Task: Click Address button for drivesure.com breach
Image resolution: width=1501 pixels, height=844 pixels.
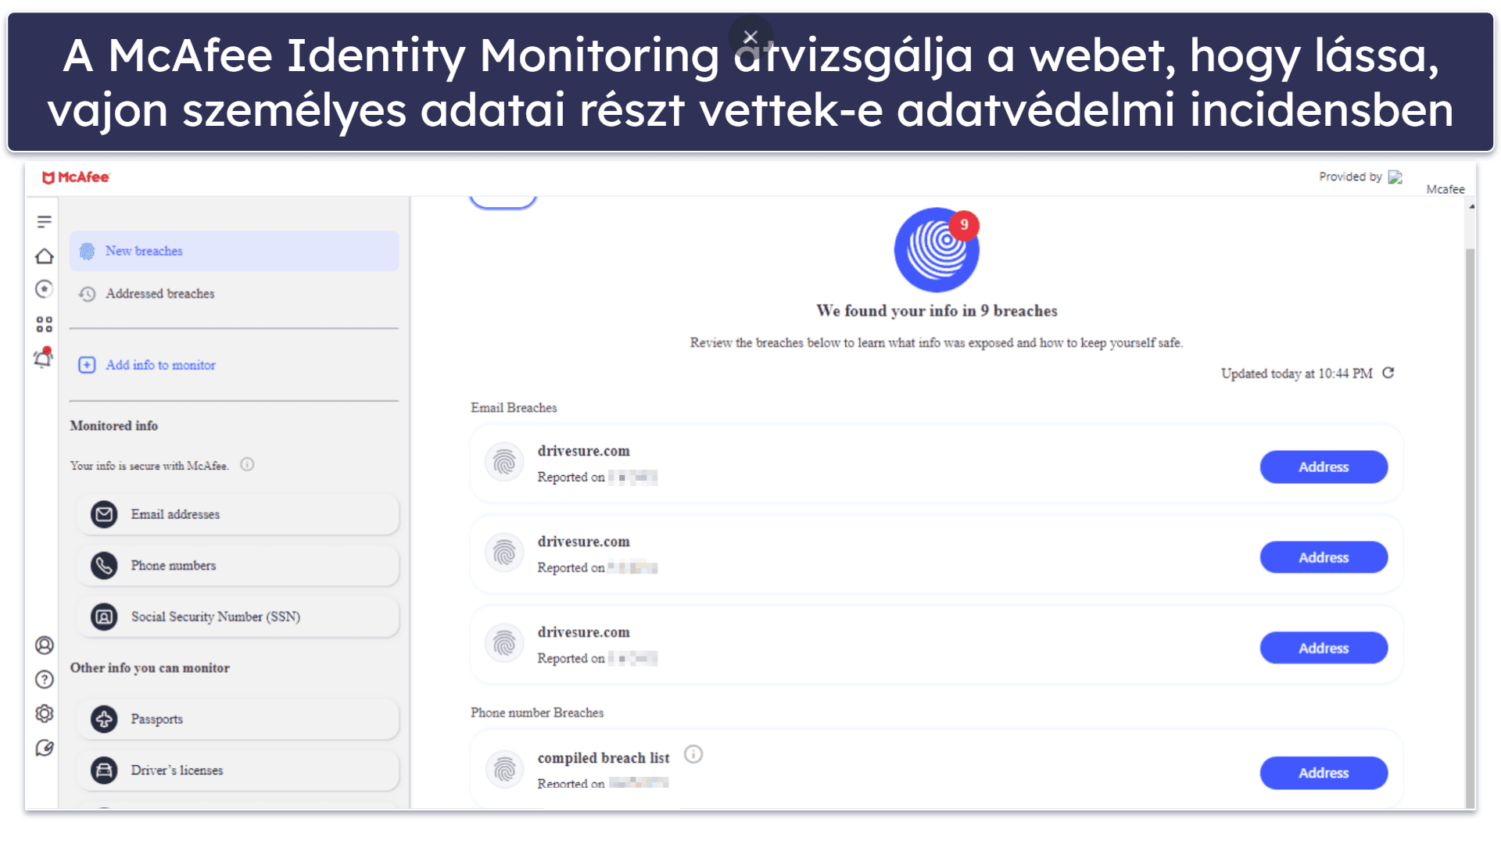Action: [x=1325, y=467]
